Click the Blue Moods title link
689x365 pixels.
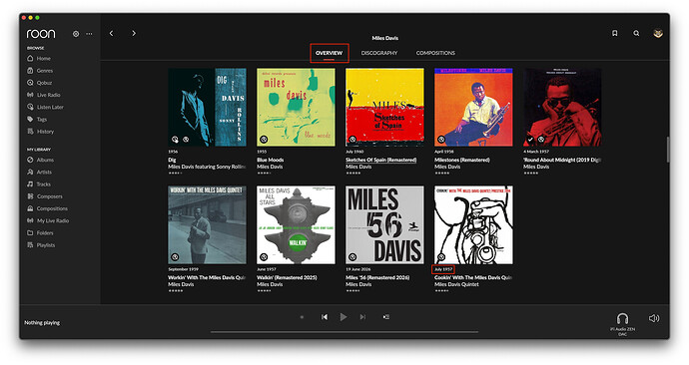271,161
